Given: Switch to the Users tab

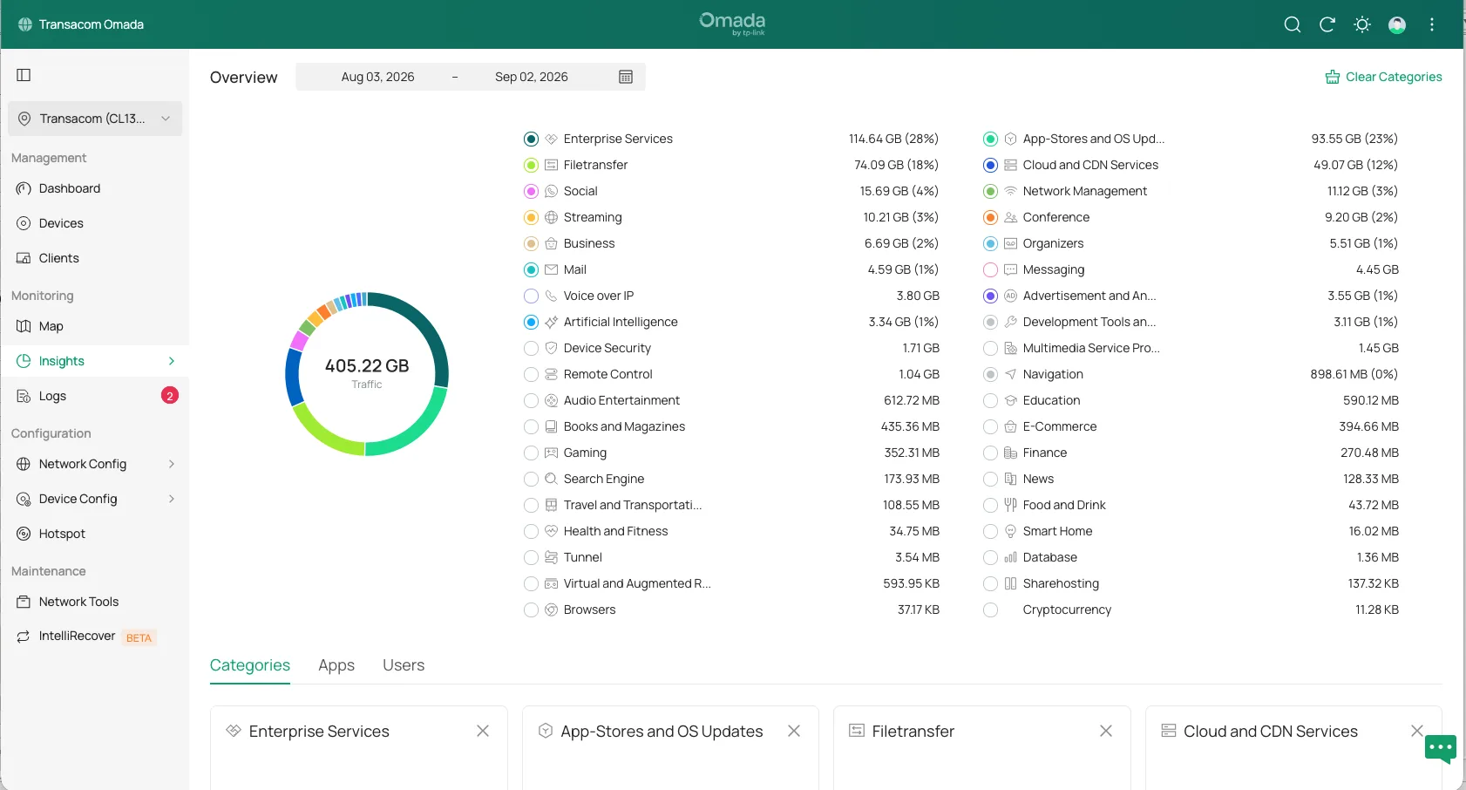Looking at the screenshot, I should [404, 665].
